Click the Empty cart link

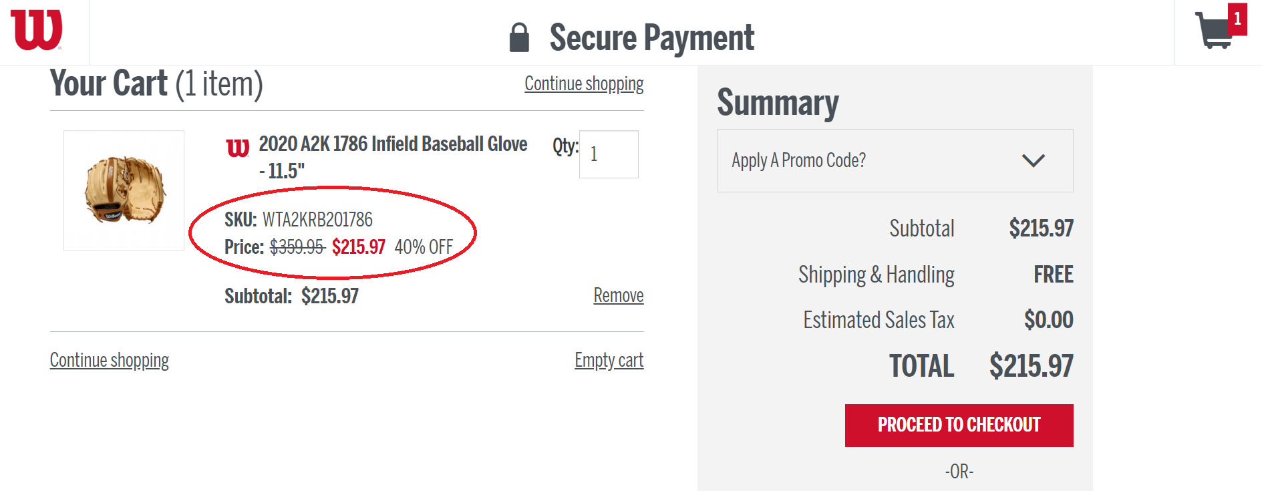(x=609, y=360)
